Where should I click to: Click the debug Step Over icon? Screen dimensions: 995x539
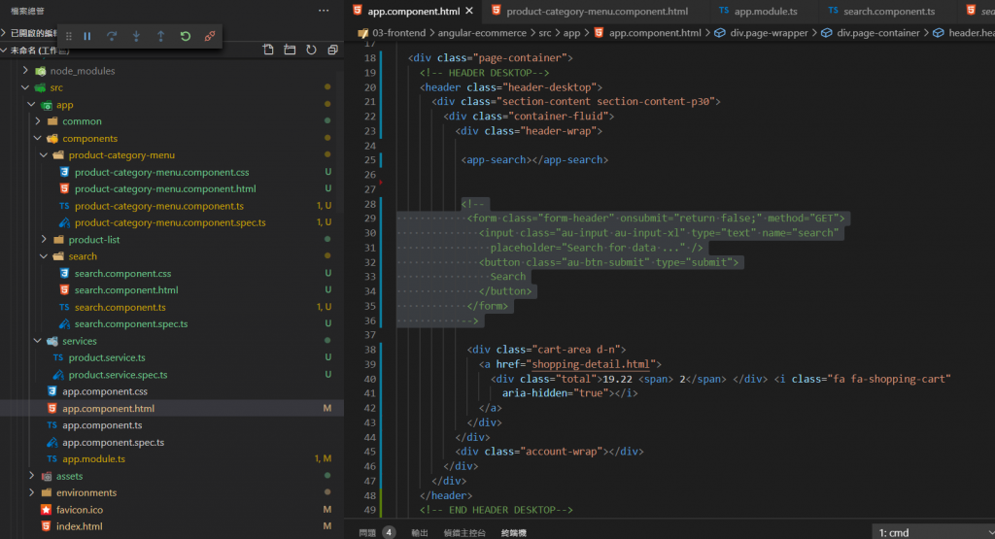[x=112, y=36]
